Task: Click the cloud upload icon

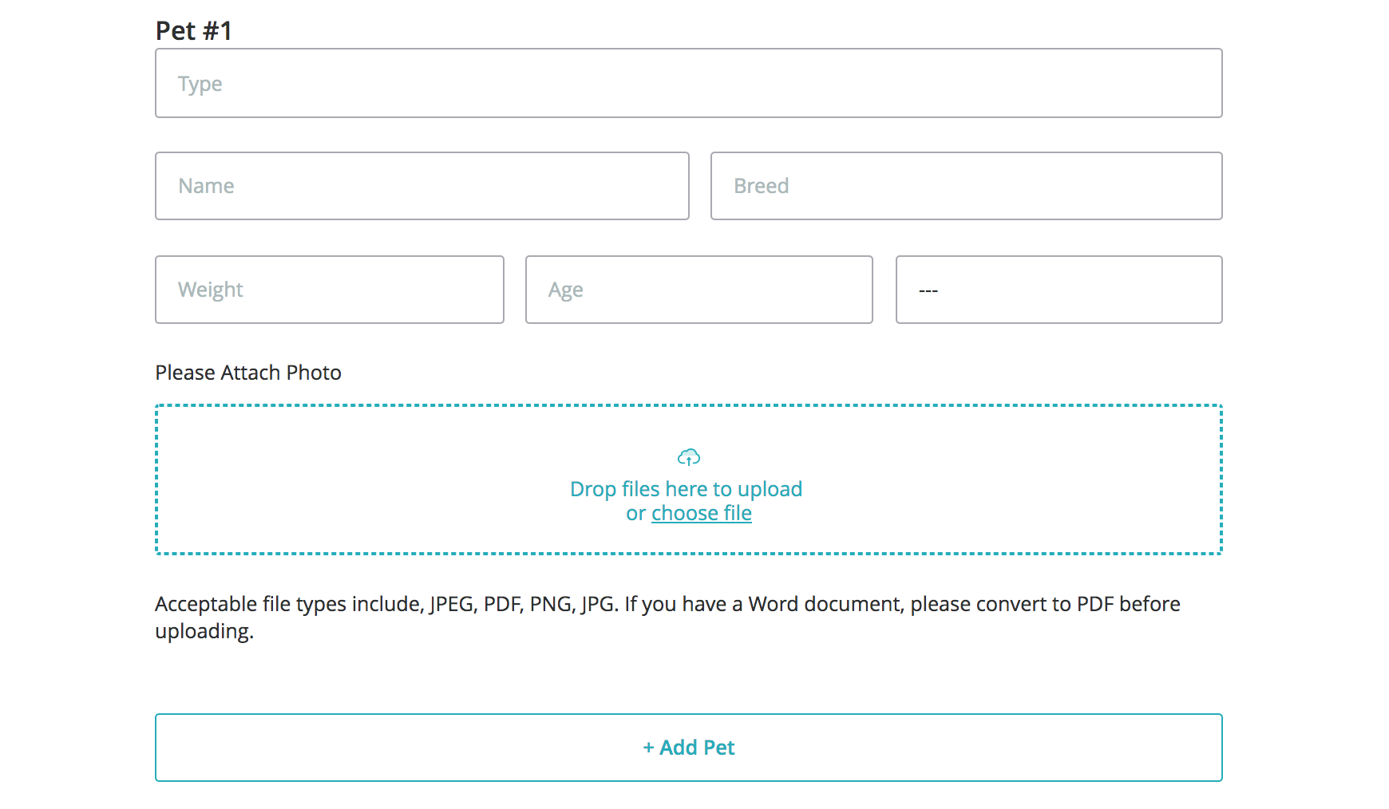Action: point(688,457)
